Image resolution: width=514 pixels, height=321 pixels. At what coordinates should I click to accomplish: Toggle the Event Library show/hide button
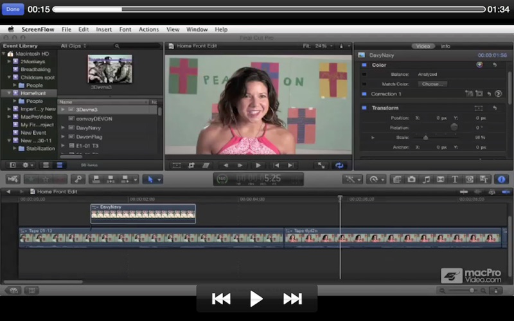point(12,165)
